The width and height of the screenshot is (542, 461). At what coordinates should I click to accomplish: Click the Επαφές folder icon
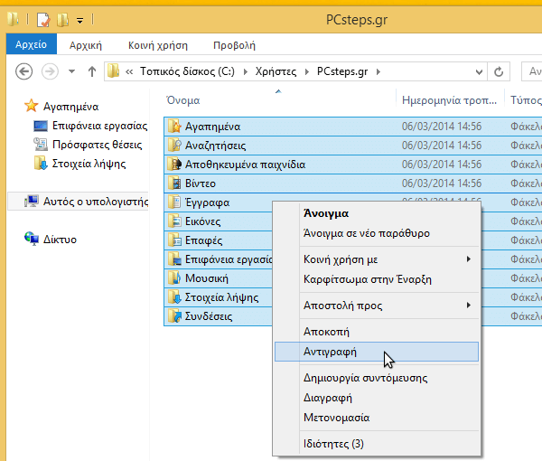click(174, 240)
